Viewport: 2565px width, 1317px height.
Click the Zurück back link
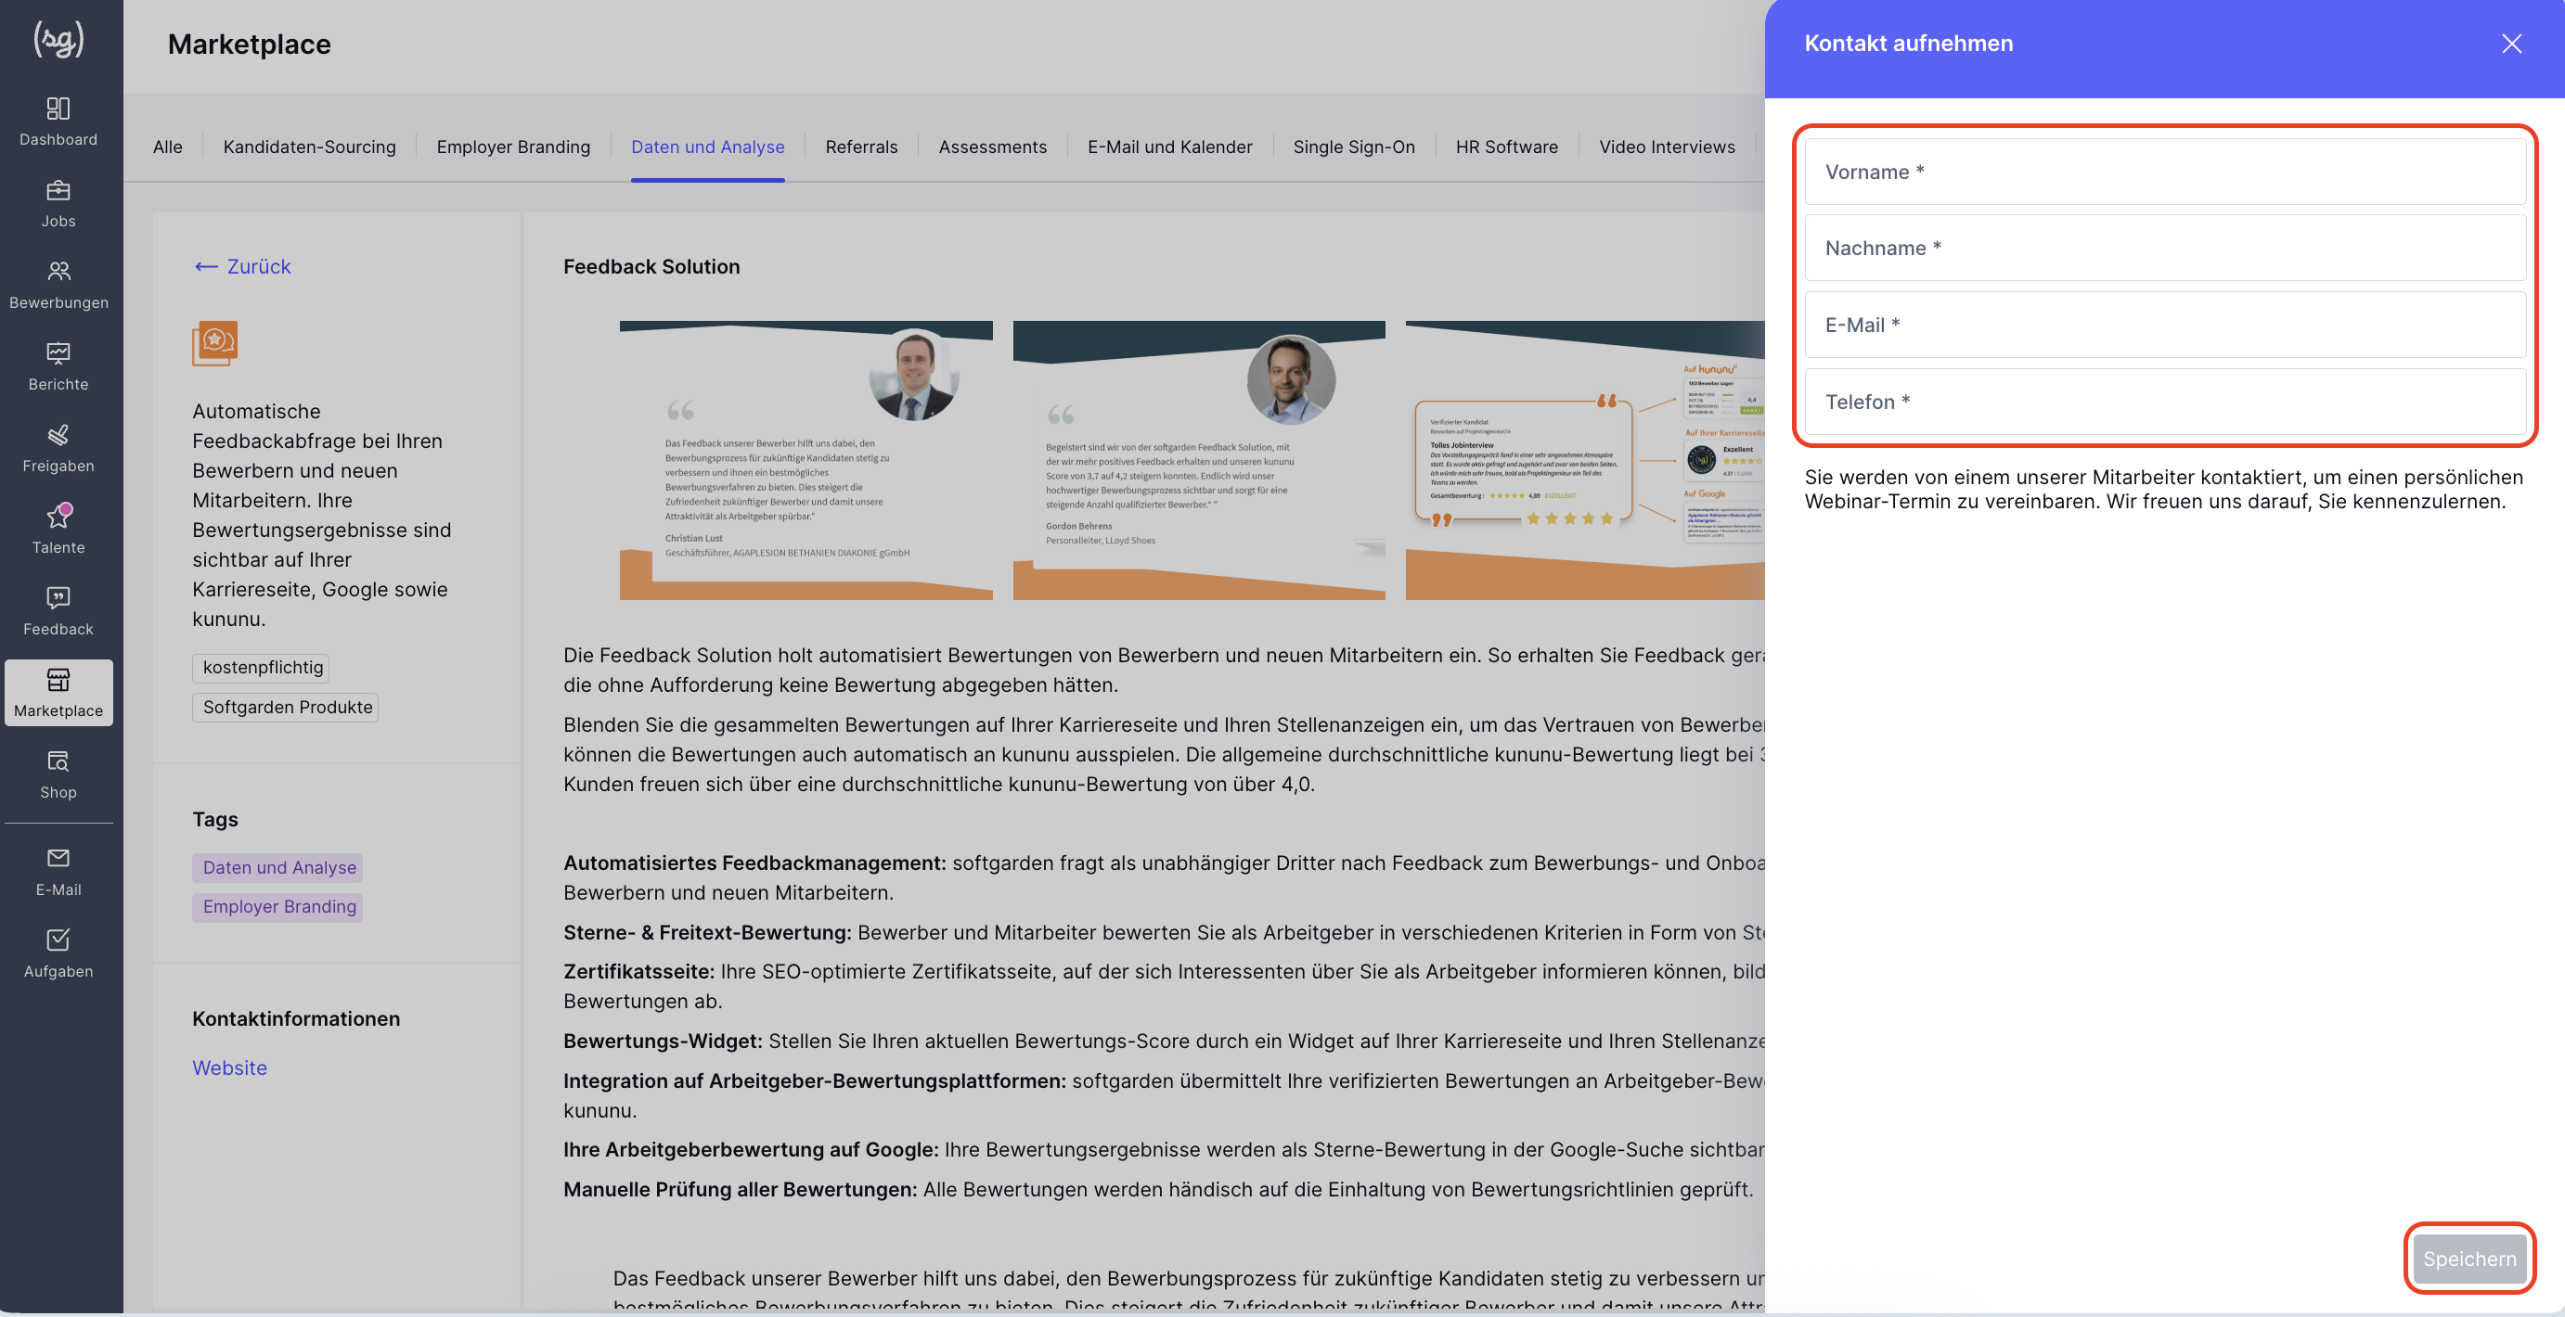[x=242, y=267]
